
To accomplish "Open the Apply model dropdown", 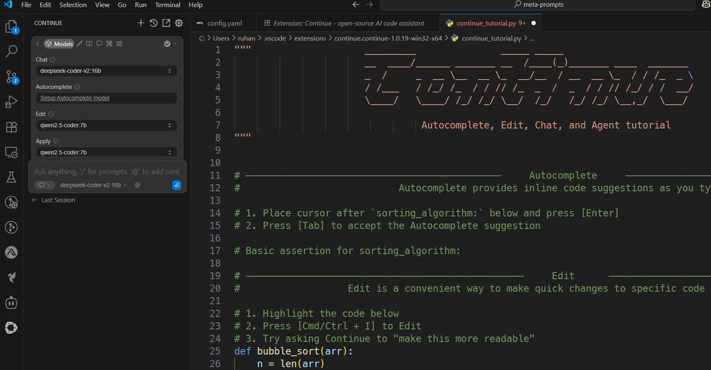I will point(106,152).
